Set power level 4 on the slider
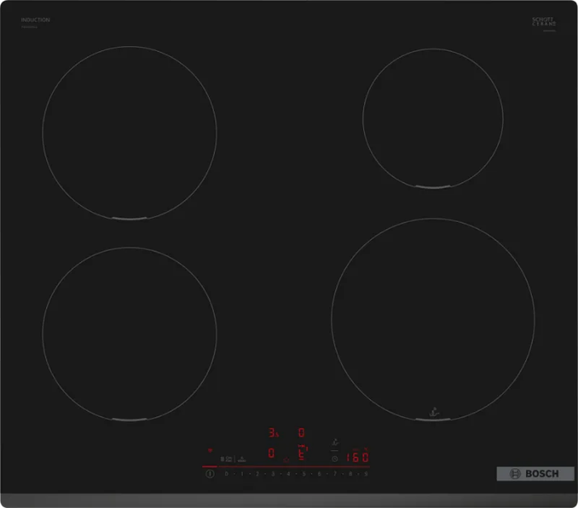578x508 pixels. pos(288,473)
